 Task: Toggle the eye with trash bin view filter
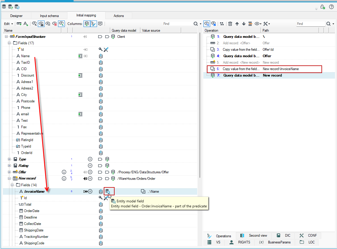coord(55,24)
